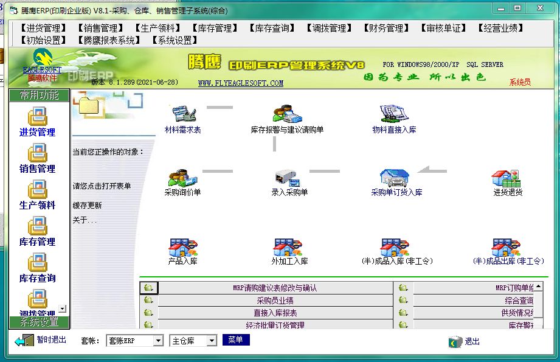This screenshot has height=362, width=560.
Task: Click the icon beside 供货情况 row
Action: click(403, 313)
